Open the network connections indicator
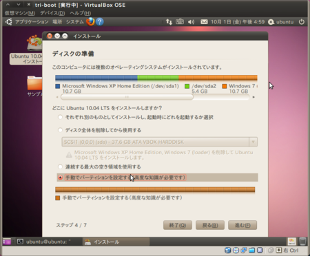The image size is (310, 256). click(169, 22)
